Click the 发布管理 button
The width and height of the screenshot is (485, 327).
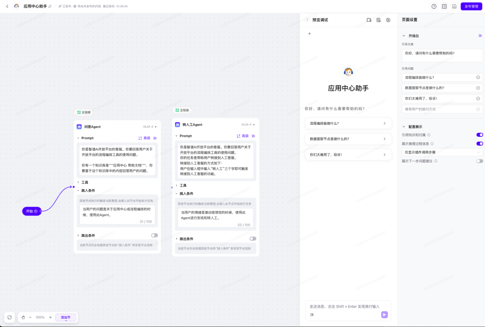point(471,6)
